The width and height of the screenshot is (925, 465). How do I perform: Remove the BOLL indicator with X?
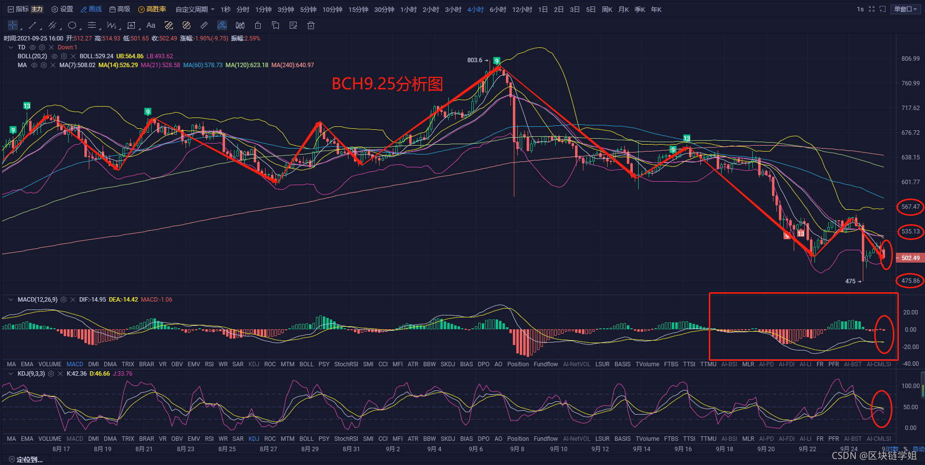pos(73,56)
